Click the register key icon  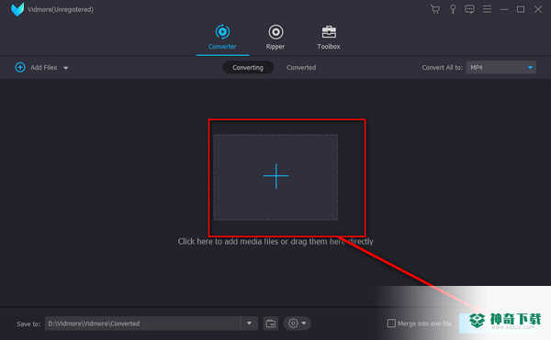click(453, 9)
